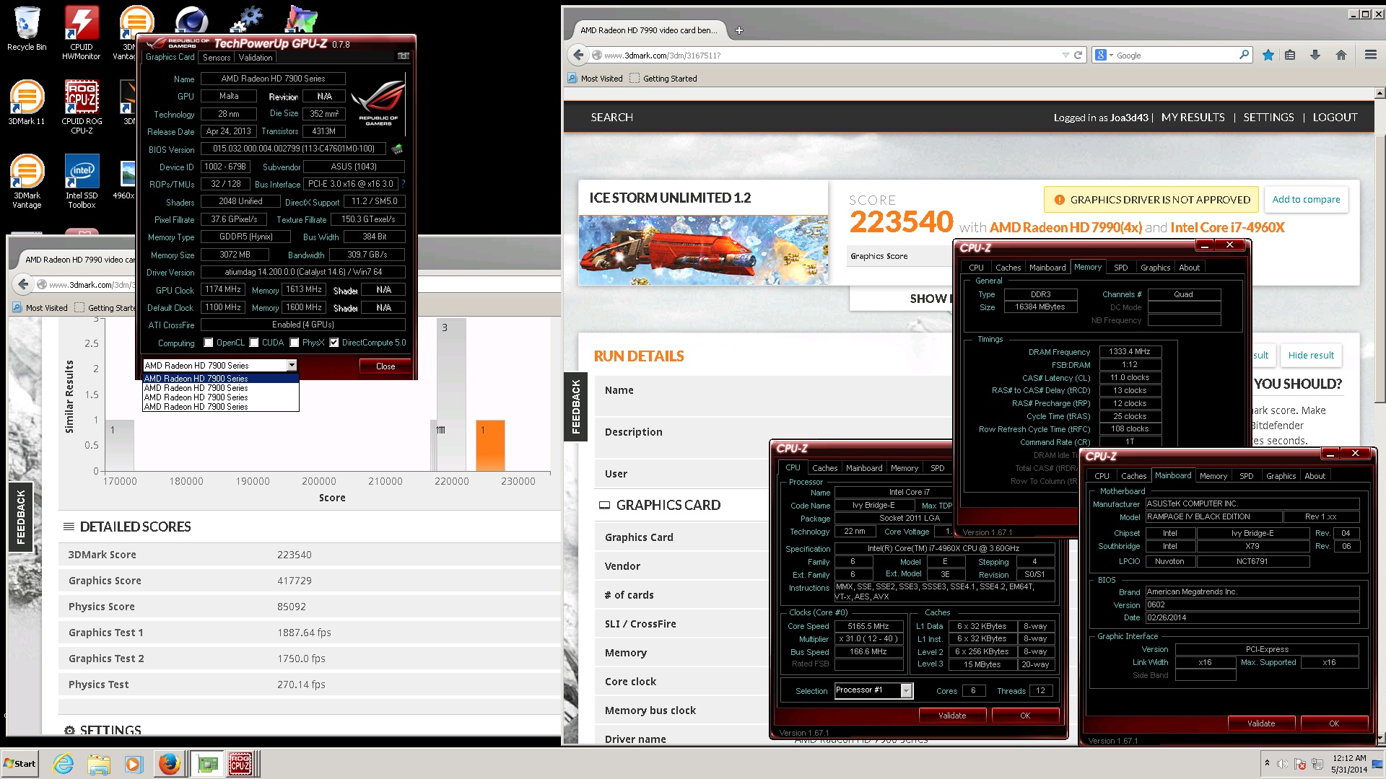1386x779 pixels.
Task: Open Firefox bookmarks list icon
Action: (1290, 55)
